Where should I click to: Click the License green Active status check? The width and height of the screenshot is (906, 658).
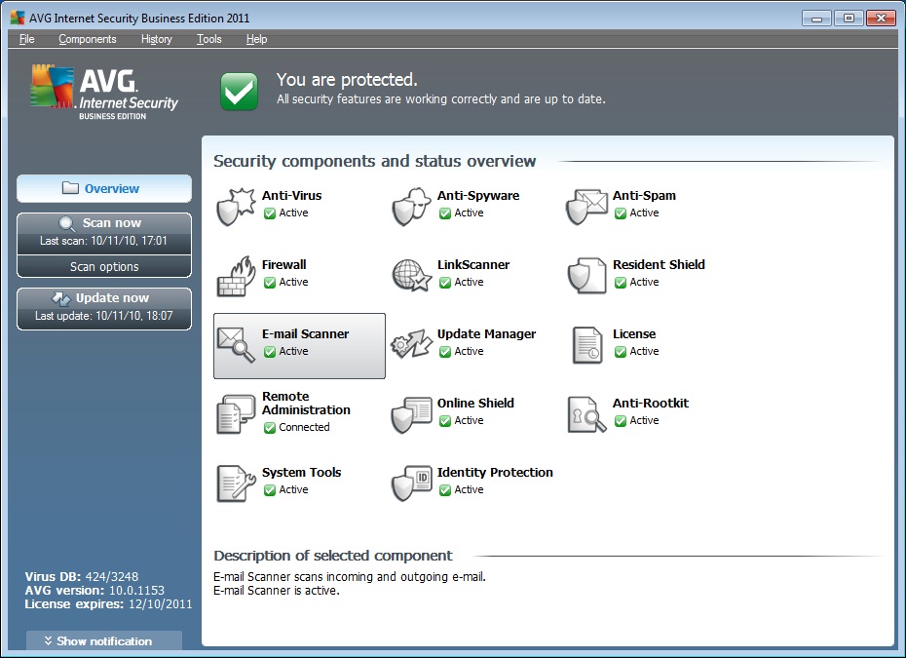click(620, 352)
